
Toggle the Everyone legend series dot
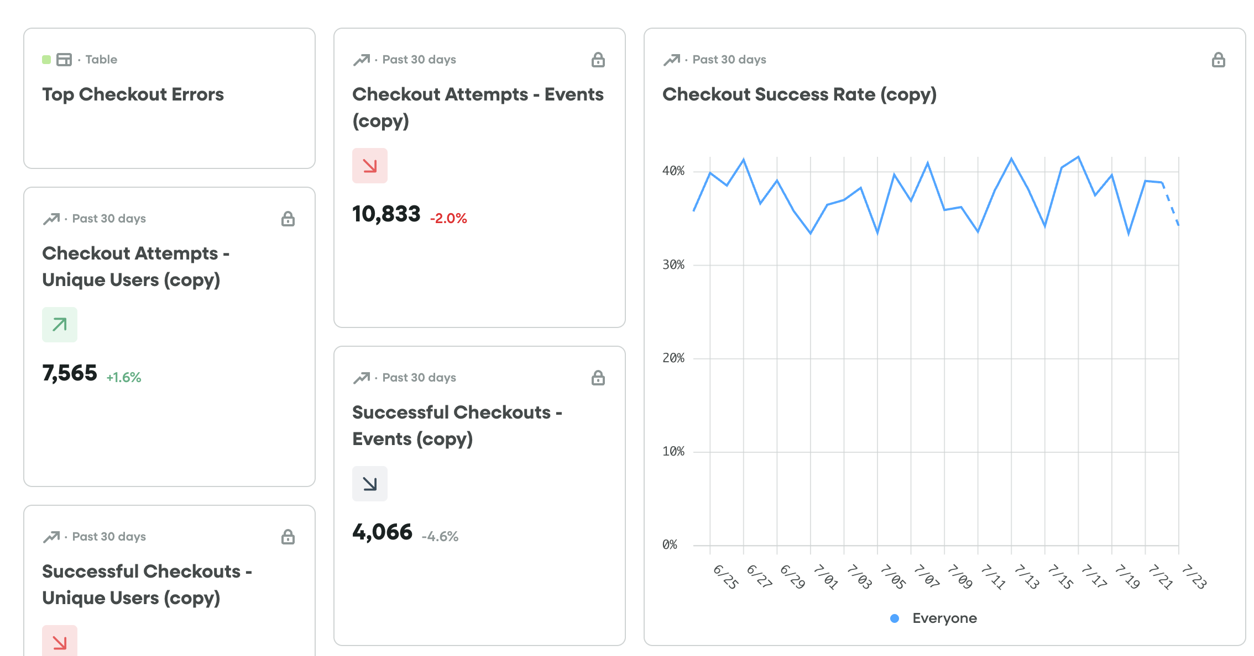[895, 618]
